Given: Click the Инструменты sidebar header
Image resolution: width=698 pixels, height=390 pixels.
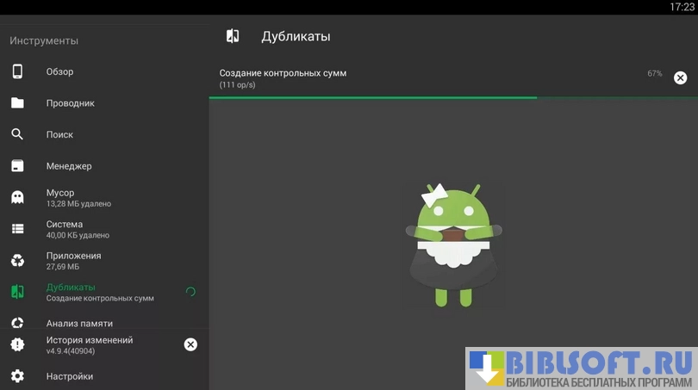Looking at the screenshot, I should point(44,40).
